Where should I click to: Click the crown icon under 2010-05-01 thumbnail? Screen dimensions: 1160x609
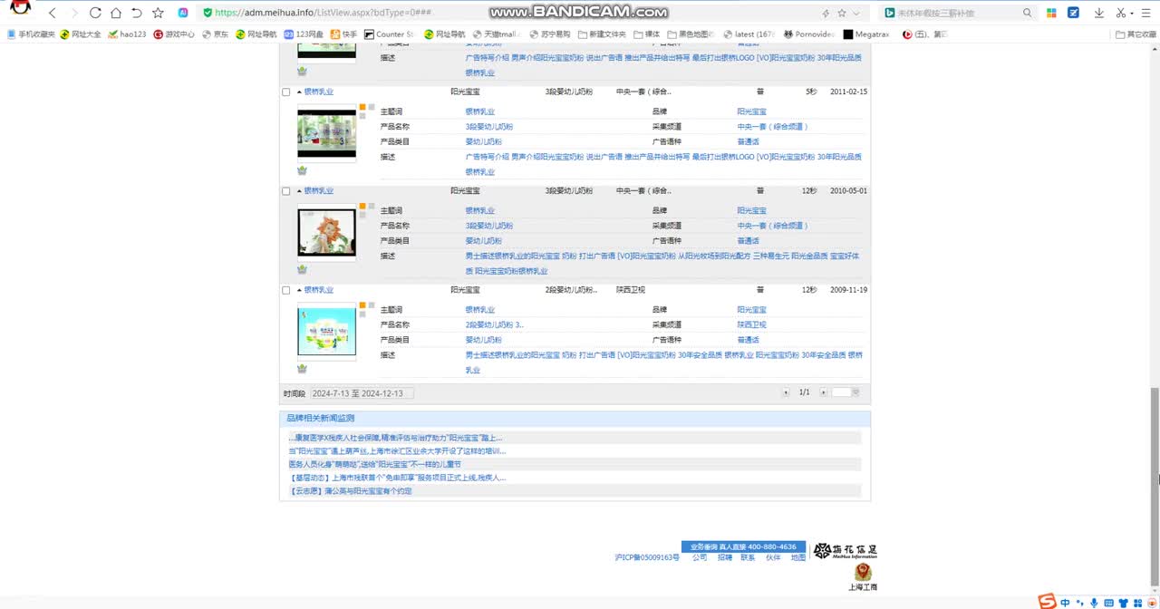point(302,269)
